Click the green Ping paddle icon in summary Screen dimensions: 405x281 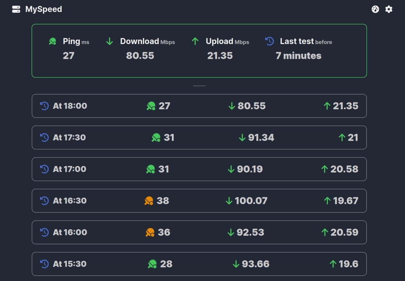tap(52, 41)
